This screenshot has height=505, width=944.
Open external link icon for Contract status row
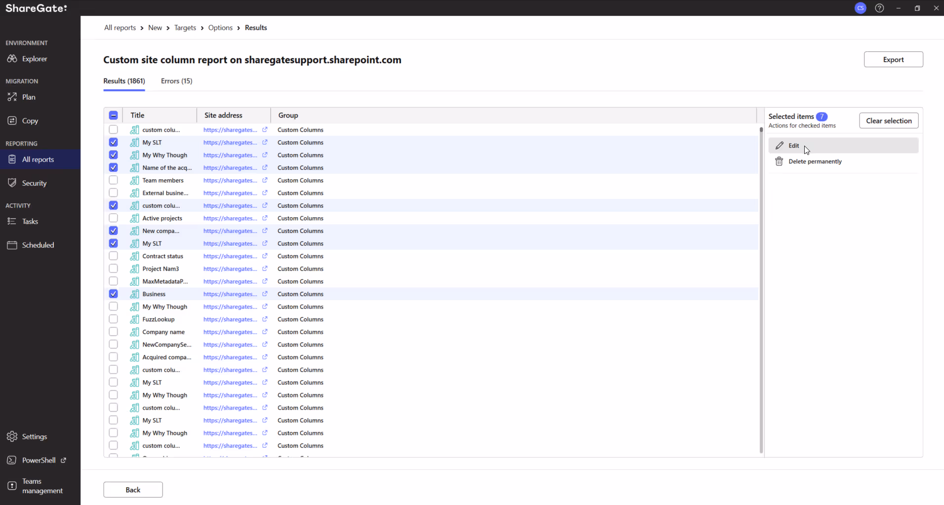[265, 256]
